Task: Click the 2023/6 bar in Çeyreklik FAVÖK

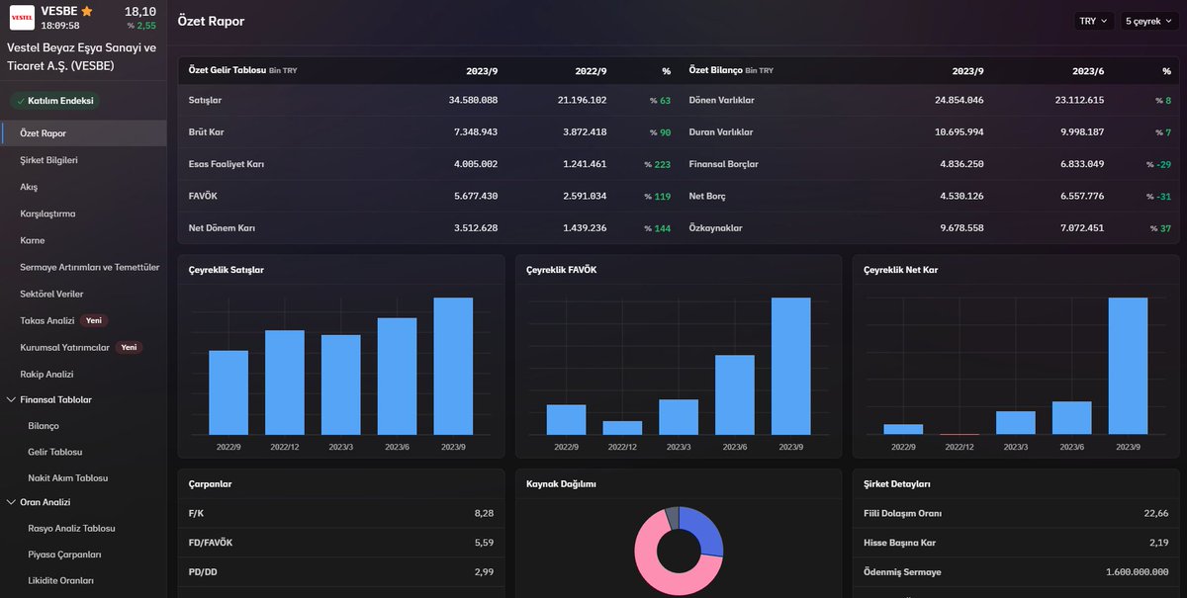Action: click(x=734, y=394)
